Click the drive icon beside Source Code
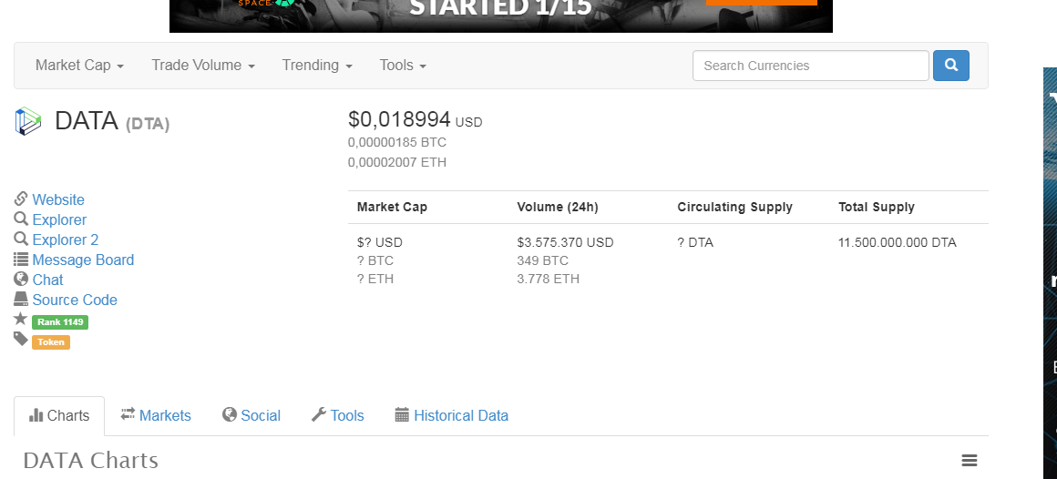The width and height of the screenshot is (1057, 479). (21, 300)
